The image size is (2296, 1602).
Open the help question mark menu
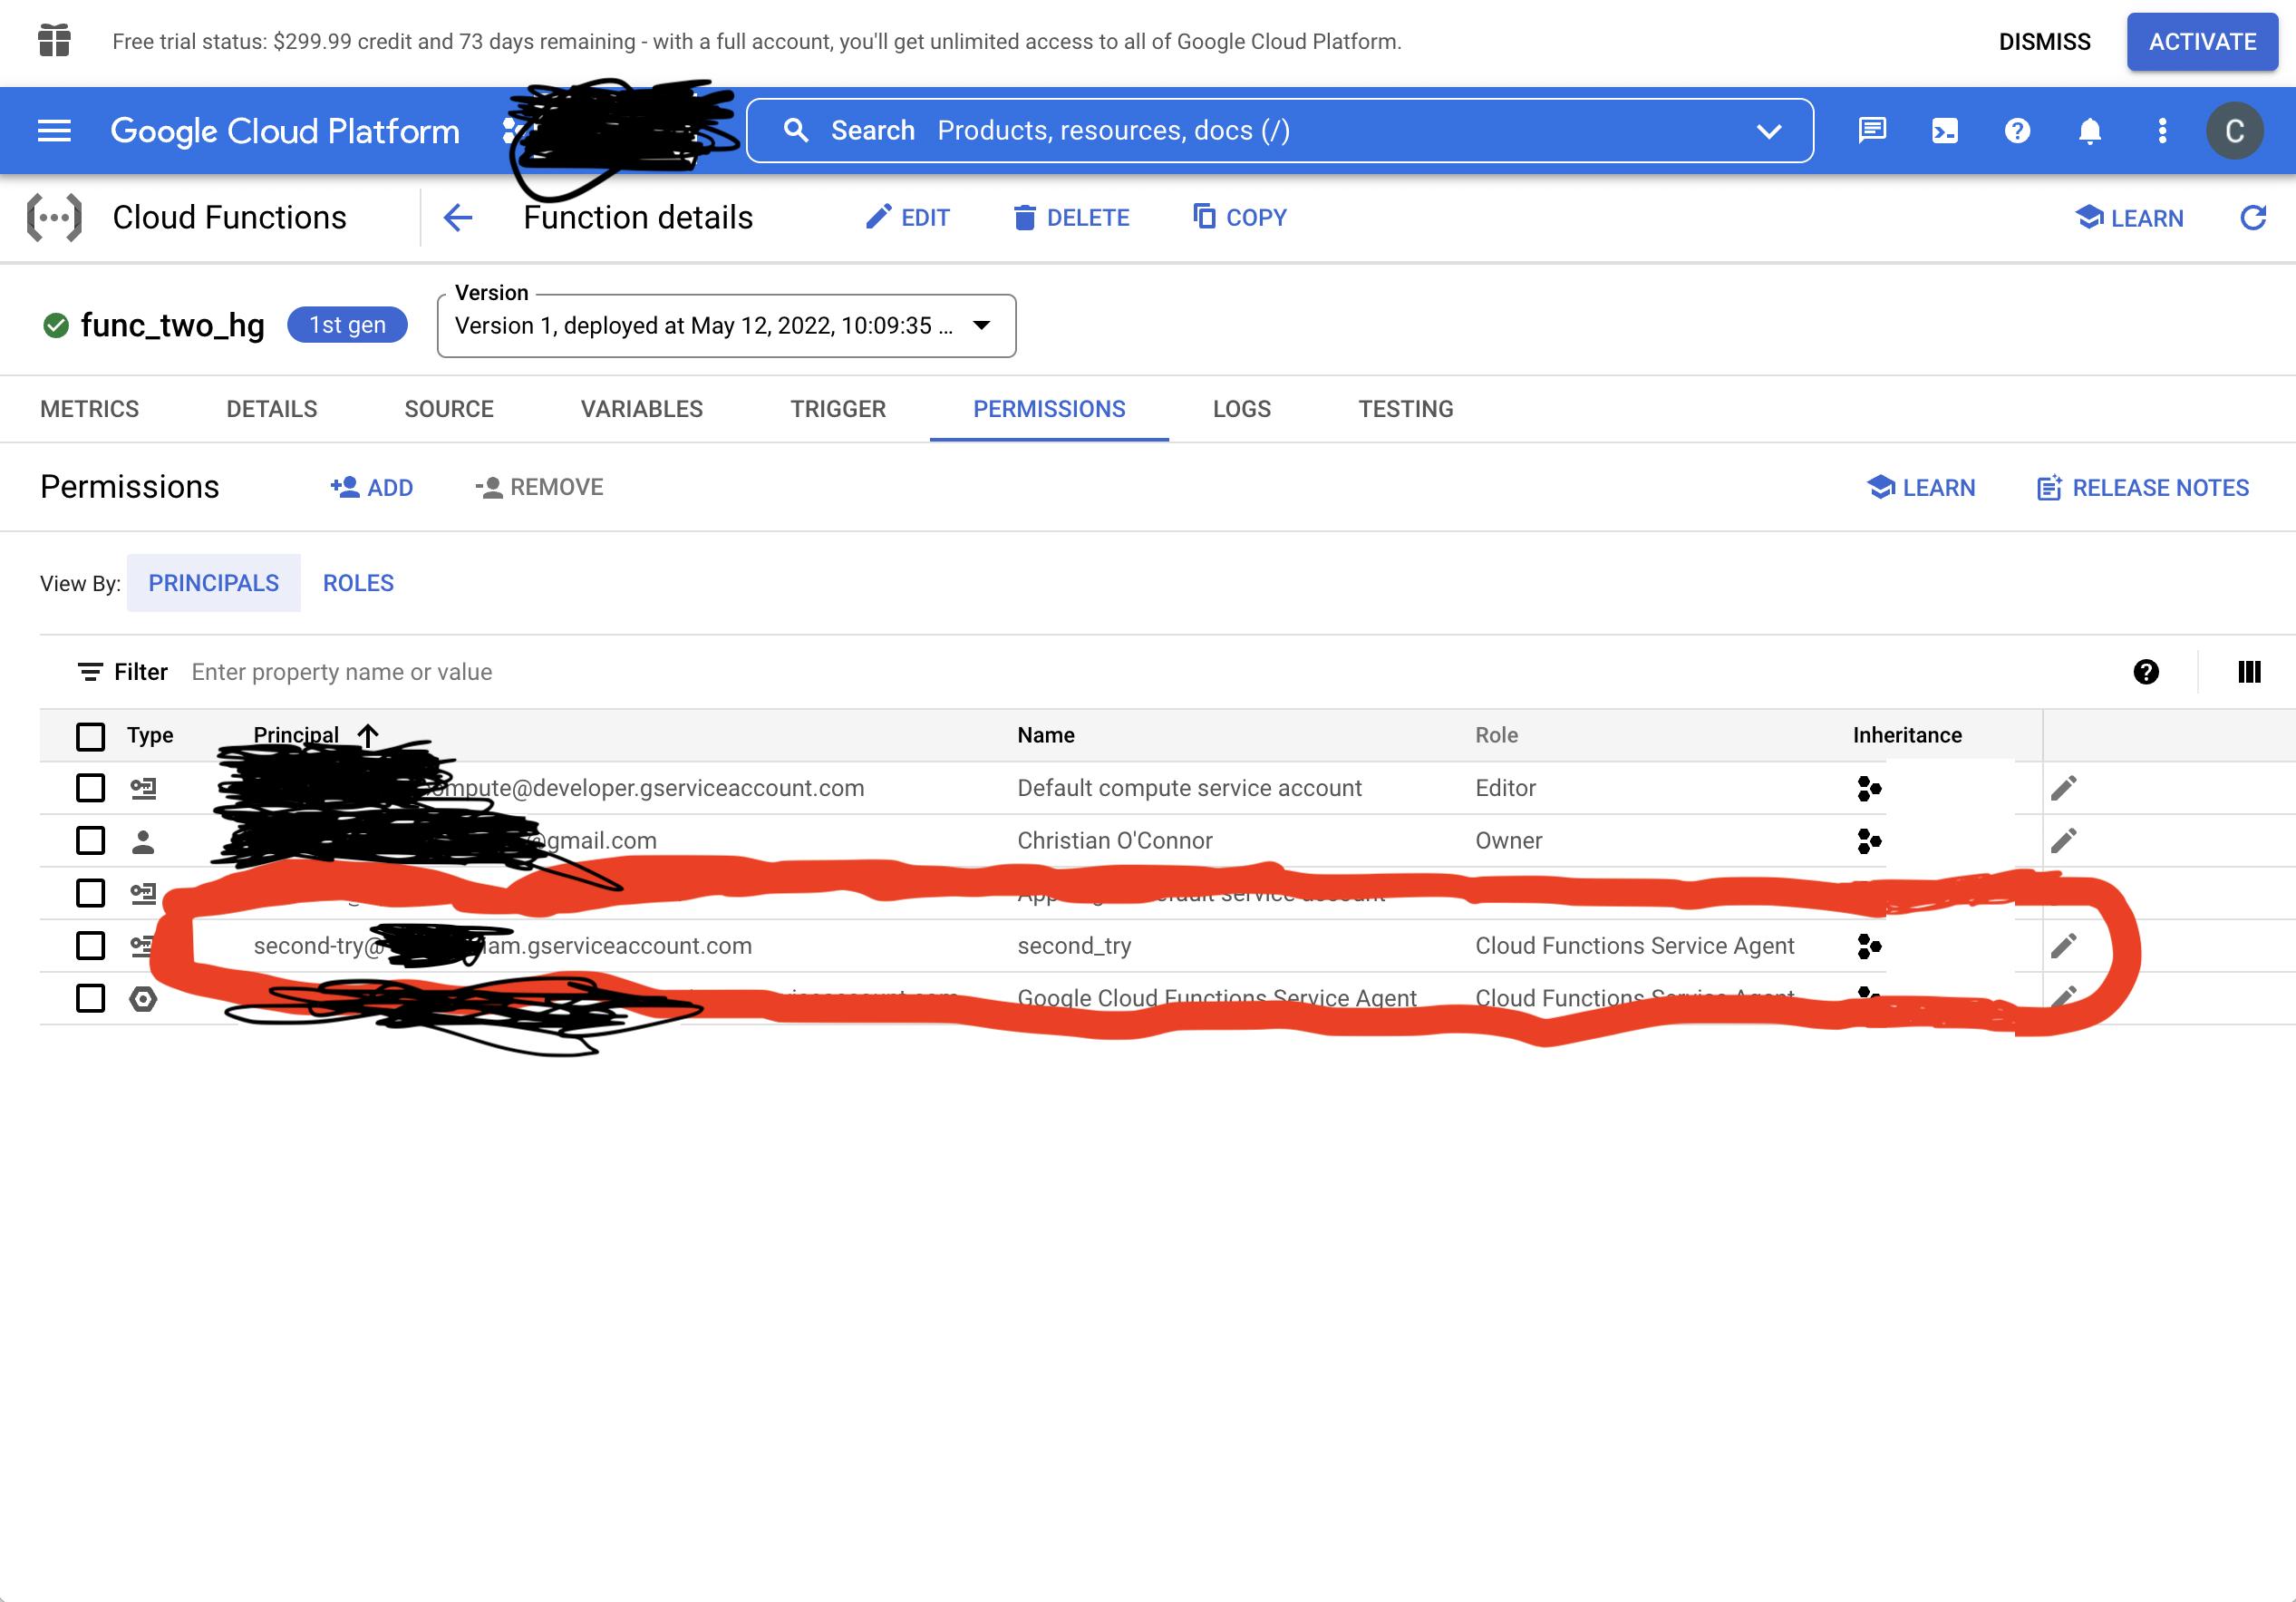pyautogui.click(x=2017, y=131)
